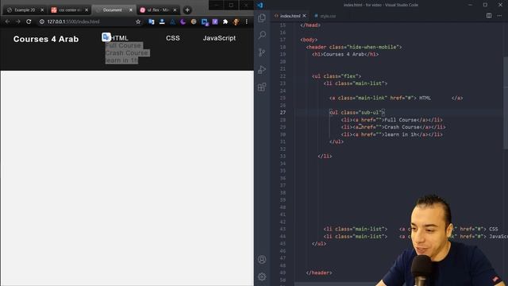Click the blue triangle extension icon
508x286 pixels.
tap(172, 21)
